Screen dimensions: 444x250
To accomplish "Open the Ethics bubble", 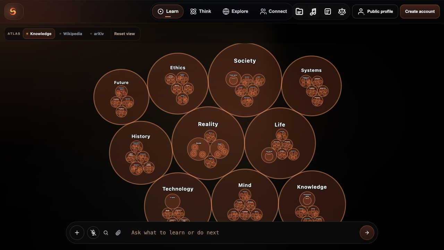I will click(178, 83).
